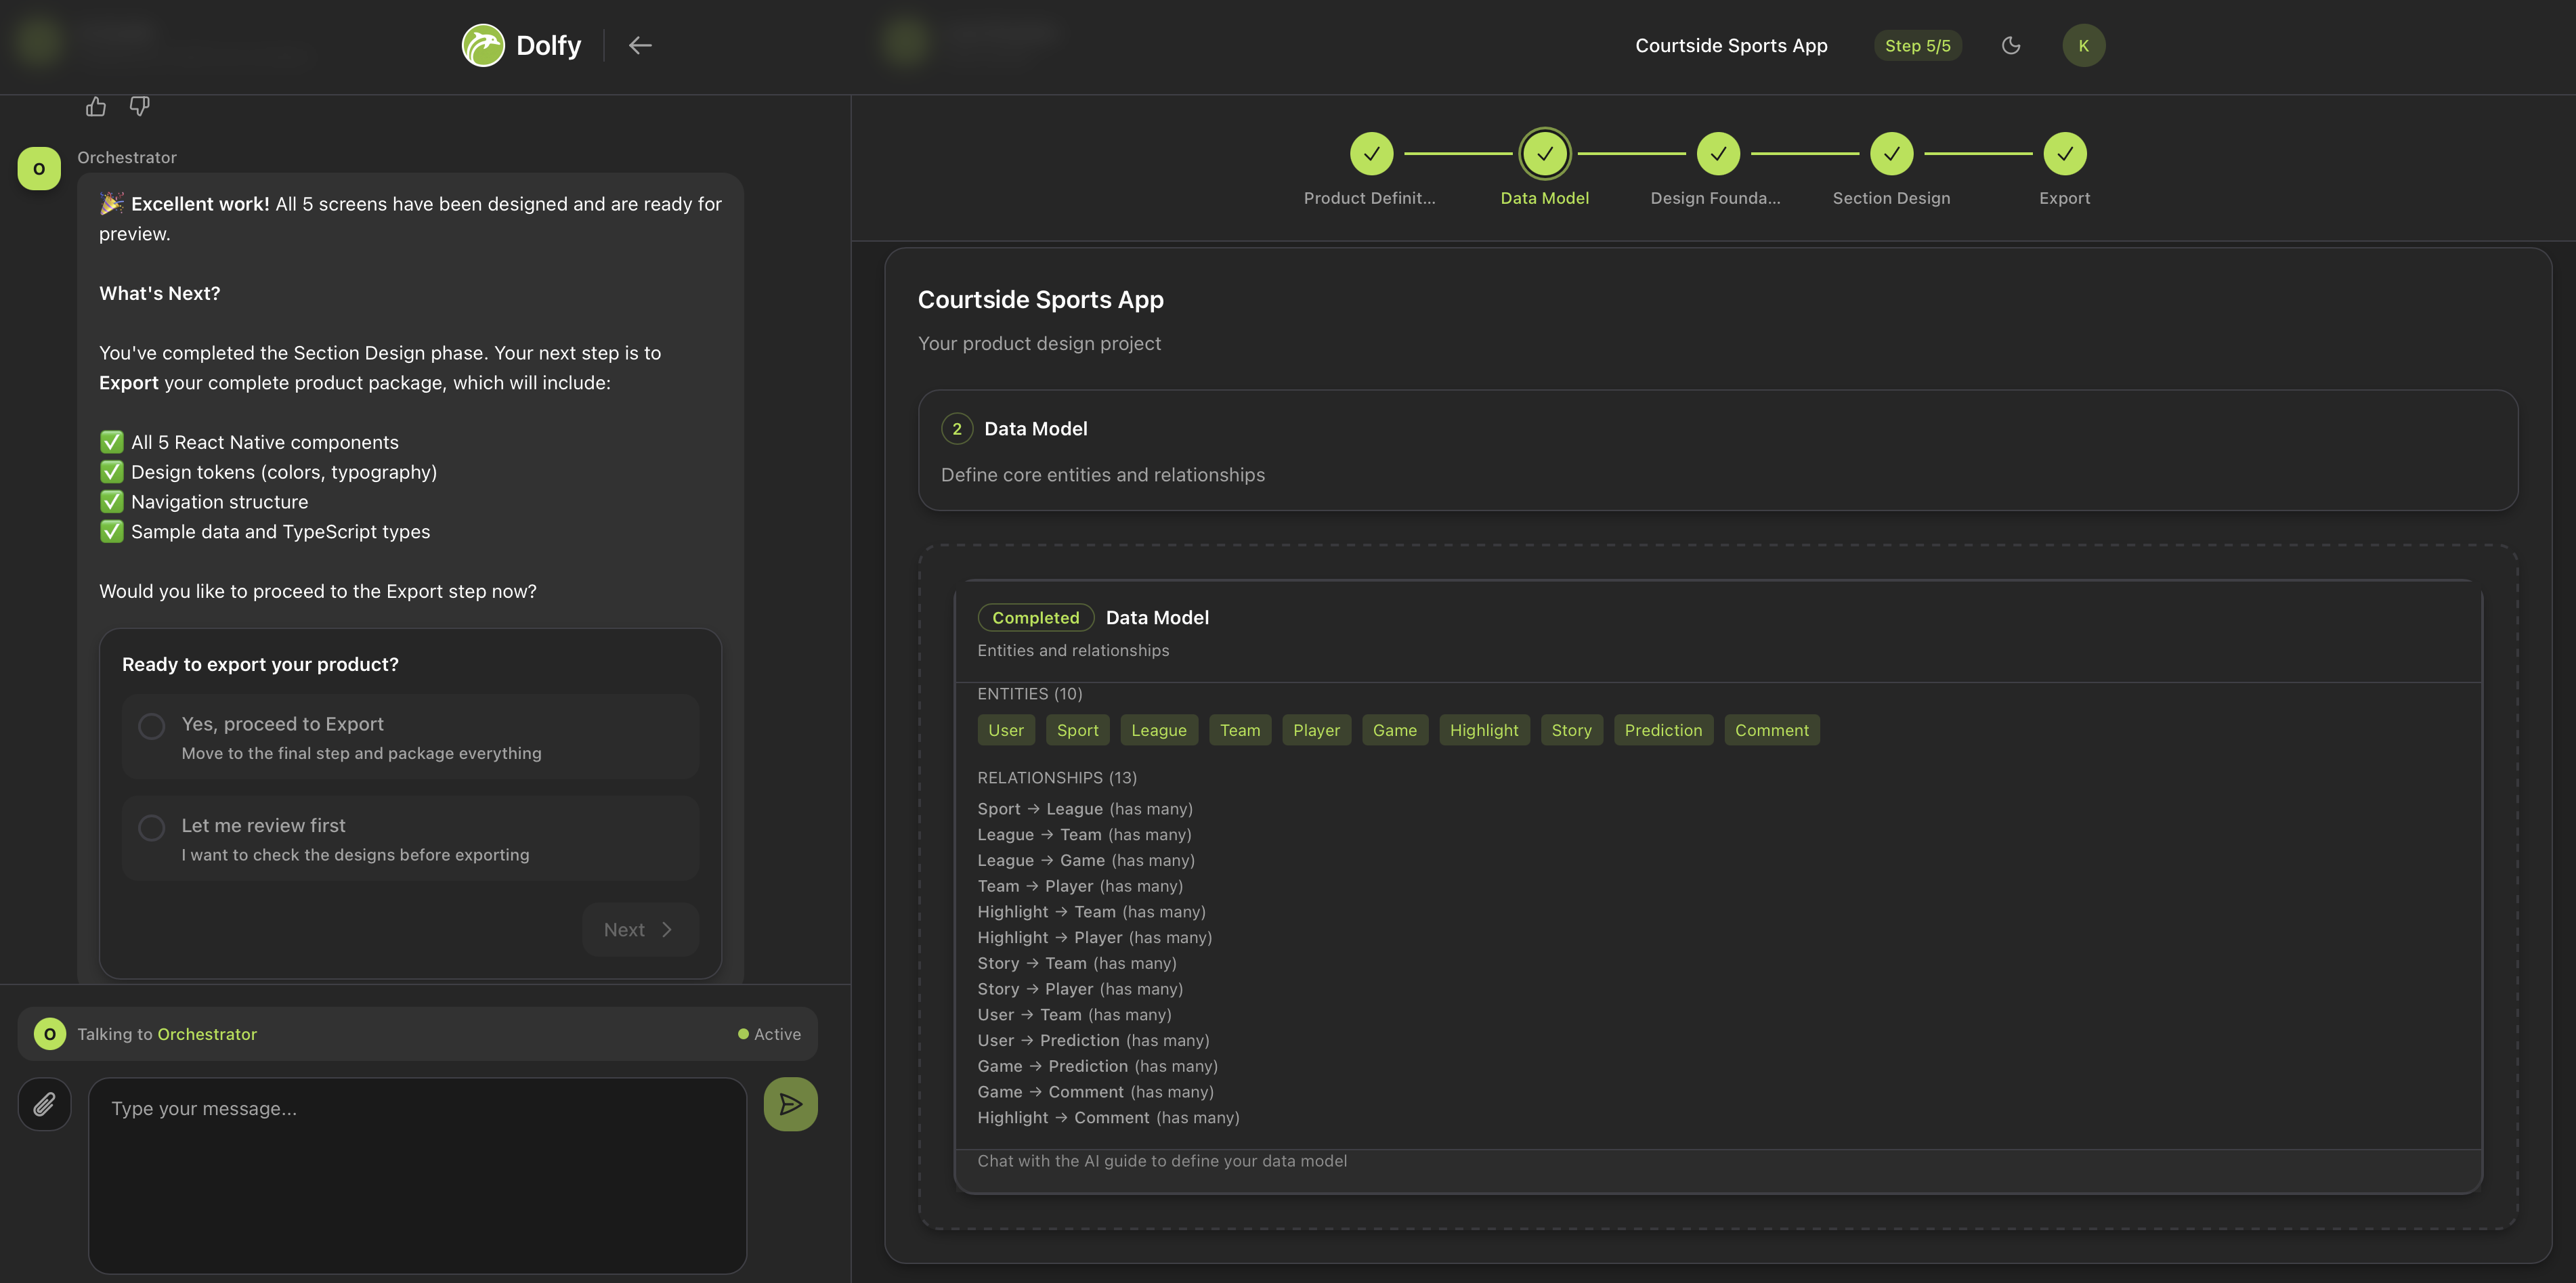2576x1283 pixels.
Task: Click the Next button
Action: [x=639, y=929]
